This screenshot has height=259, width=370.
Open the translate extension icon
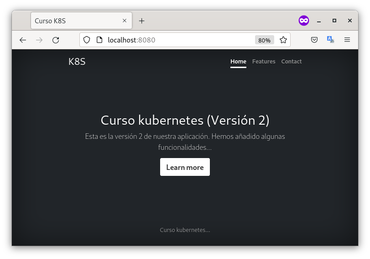[330, 40]
